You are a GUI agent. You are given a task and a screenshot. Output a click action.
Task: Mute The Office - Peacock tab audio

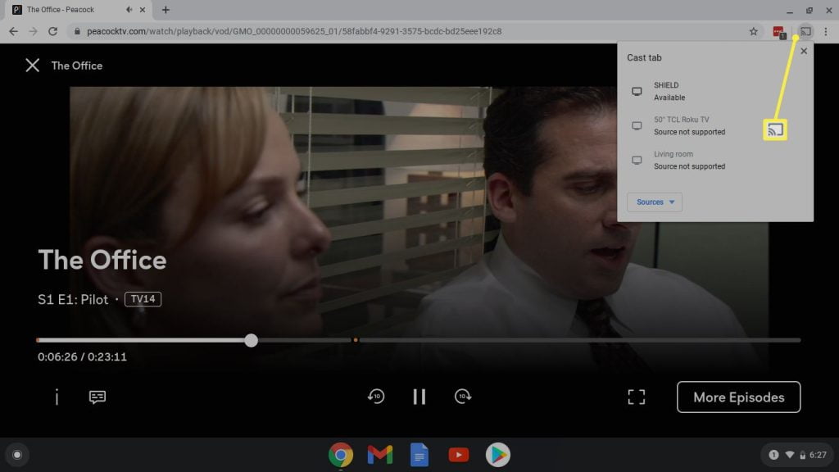[x=129, y=10]
